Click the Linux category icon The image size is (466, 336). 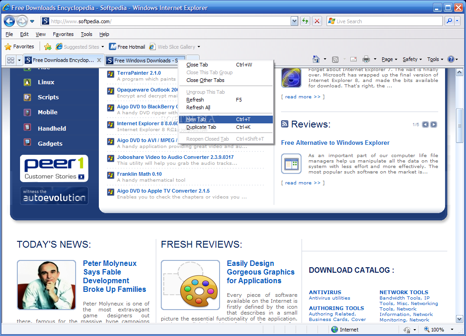tap(27, 82)
